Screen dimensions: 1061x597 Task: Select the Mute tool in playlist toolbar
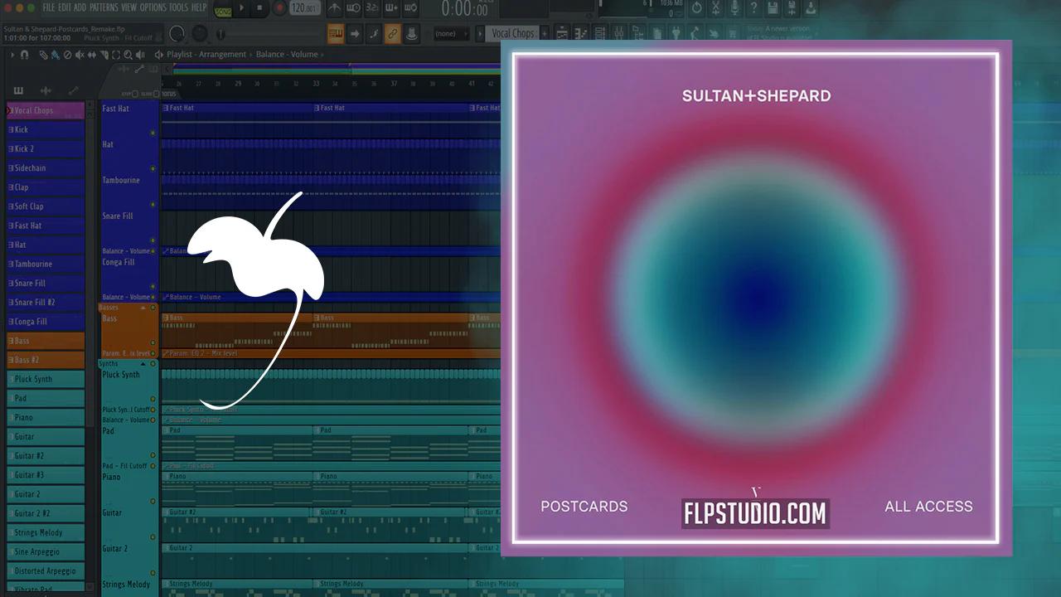click(80, 55)
